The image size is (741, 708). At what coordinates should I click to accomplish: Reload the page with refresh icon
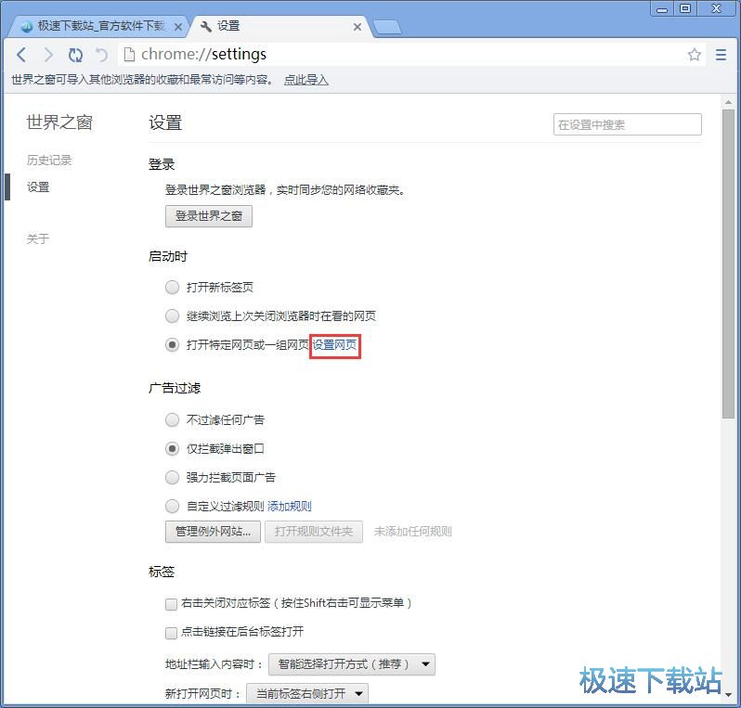tap(75, 55)
